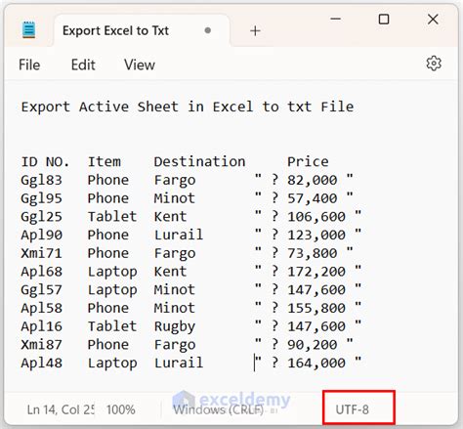Place cursor after 164,000 in last row
This screenshot has width=463, height=429.
tap(346, 363)
